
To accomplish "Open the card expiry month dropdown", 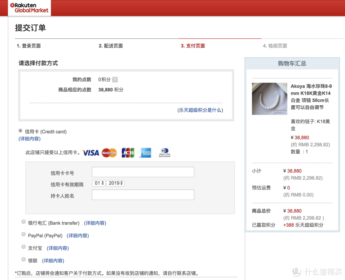I will 99,183.
